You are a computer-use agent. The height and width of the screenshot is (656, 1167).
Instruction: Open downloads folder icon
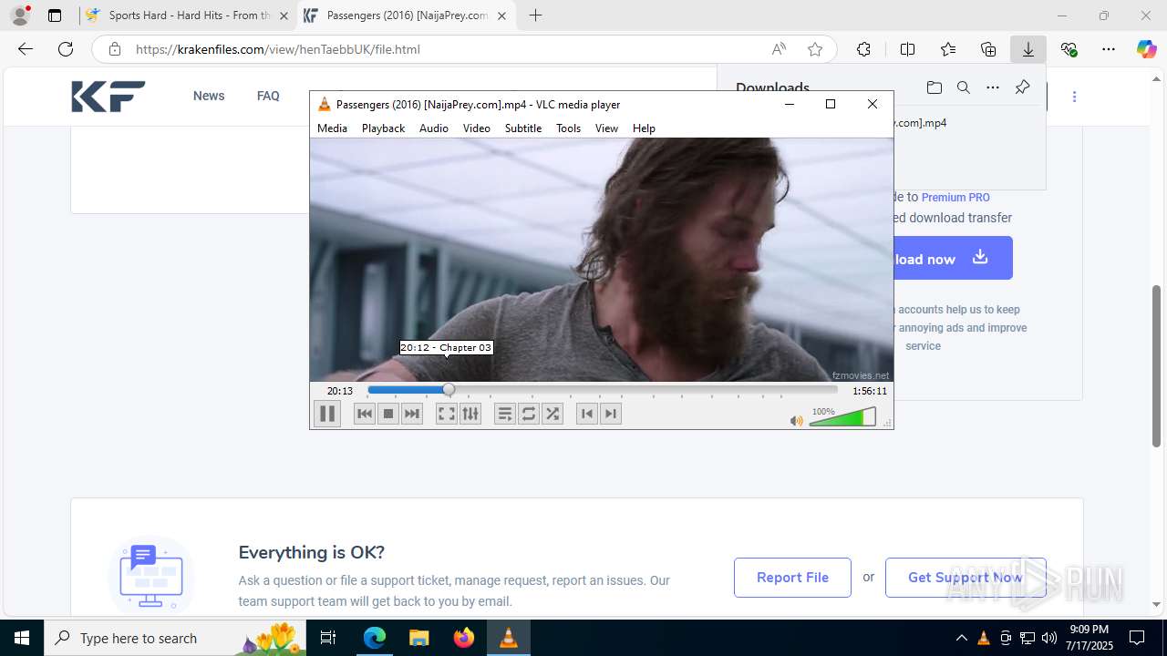tap(935, 87)
